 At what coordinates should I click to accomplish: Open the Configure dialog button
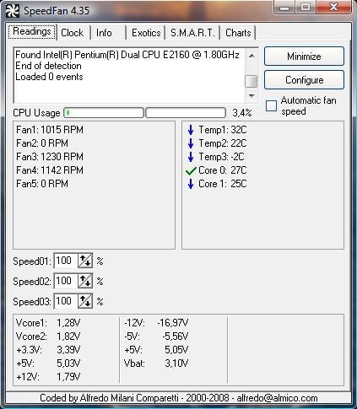coord(304,80)
